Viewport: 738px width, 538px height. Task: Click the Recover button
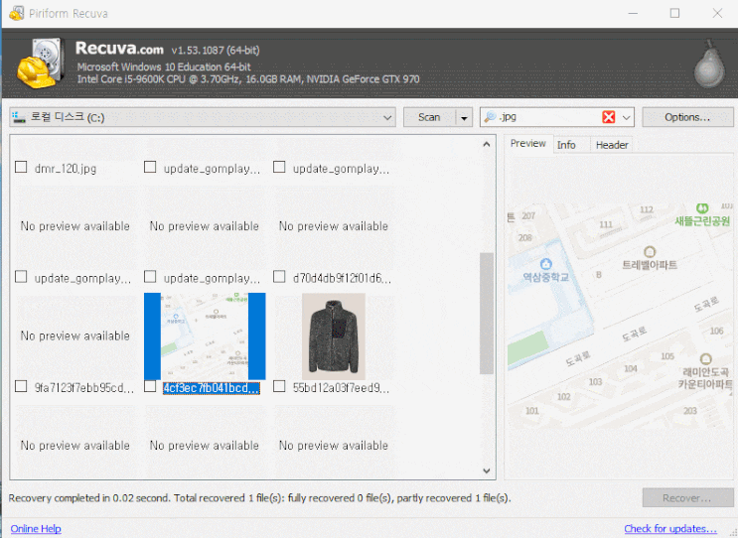[687, 498]
